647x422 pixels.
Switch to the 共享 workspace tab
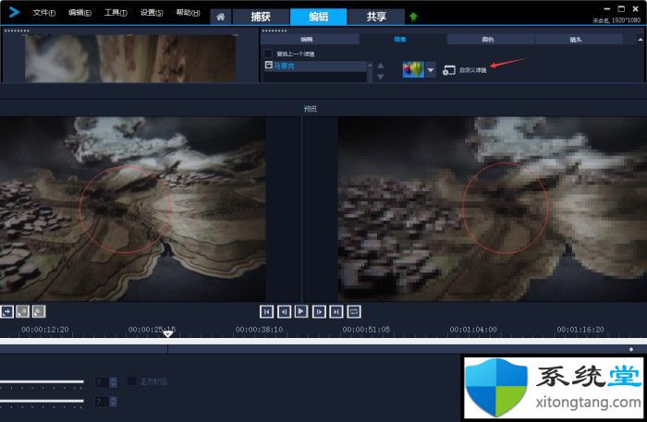[x=376, y=17]
